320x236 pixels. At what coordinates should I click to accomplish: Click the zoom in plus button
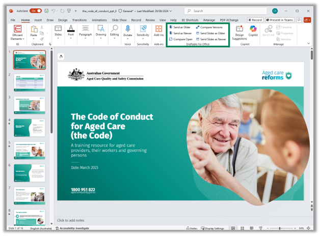pos(295,228)
